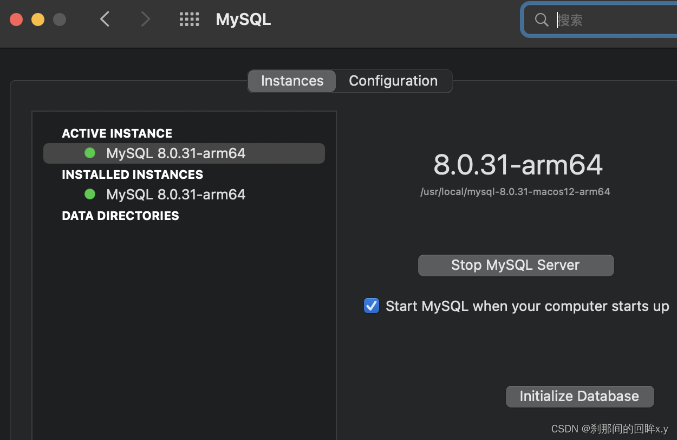The width and height of the screenshot is (677, 440).
Task: Click the /usr/local/mysql-8.0.31-macos12-arm64 path text
Action: coord(515,192)
